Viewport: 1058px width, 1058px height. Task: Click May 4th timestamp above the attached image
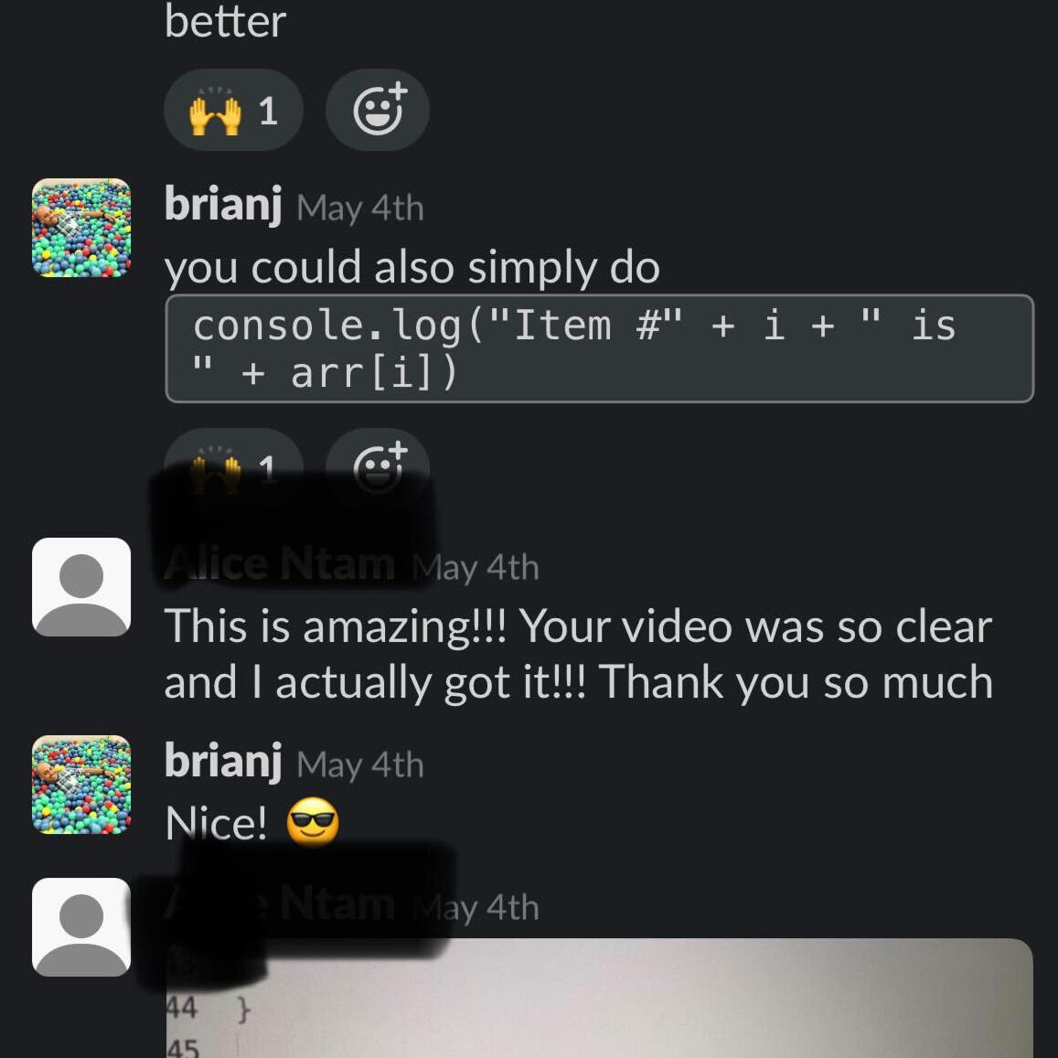(x=475, y=907)
